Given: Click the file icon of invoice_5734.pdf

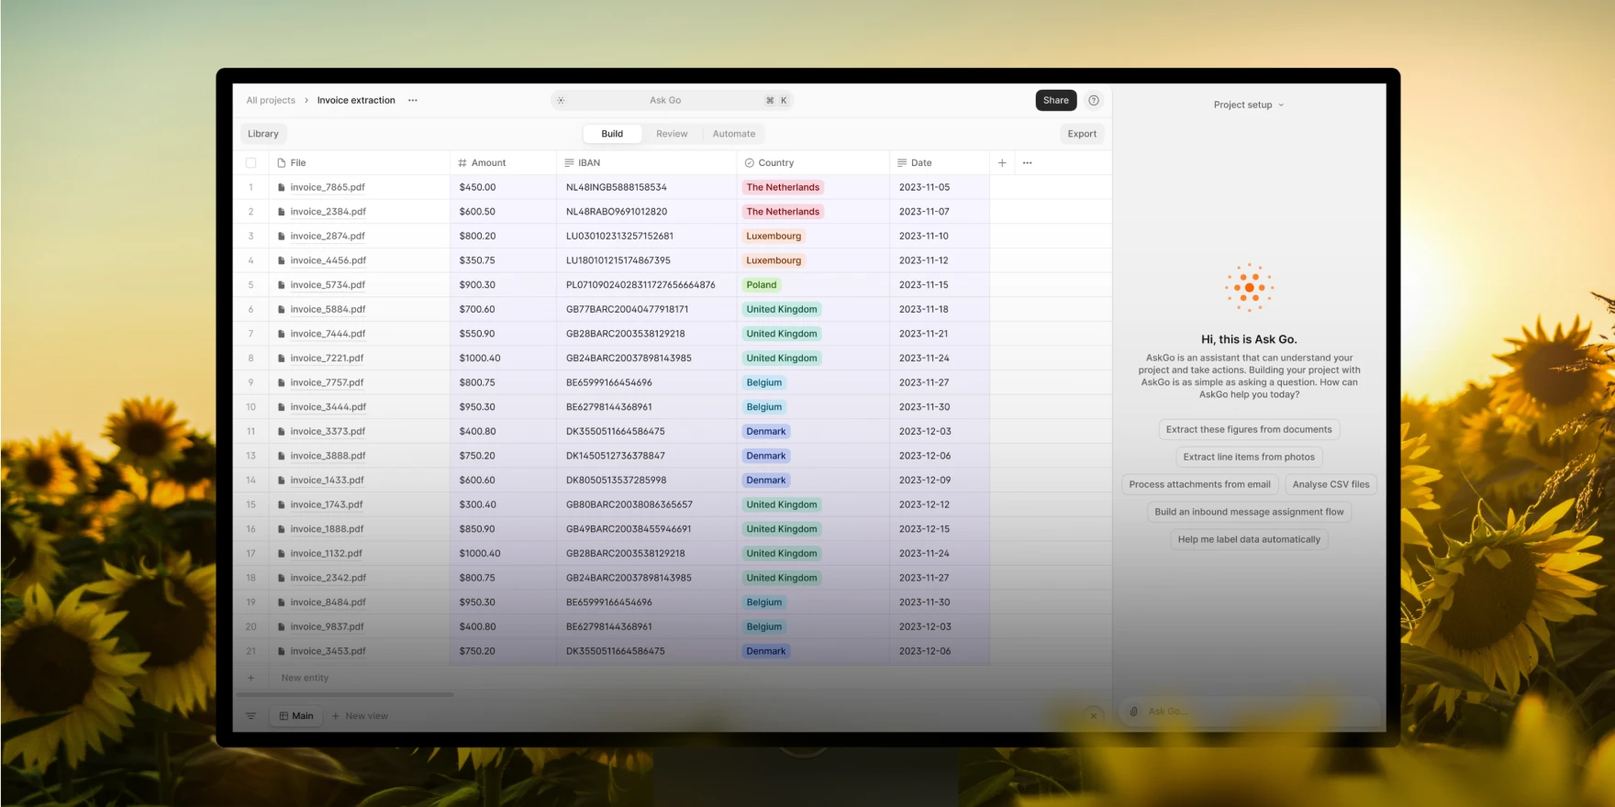Looking at the screenshot, I should (x=282, y=285).
